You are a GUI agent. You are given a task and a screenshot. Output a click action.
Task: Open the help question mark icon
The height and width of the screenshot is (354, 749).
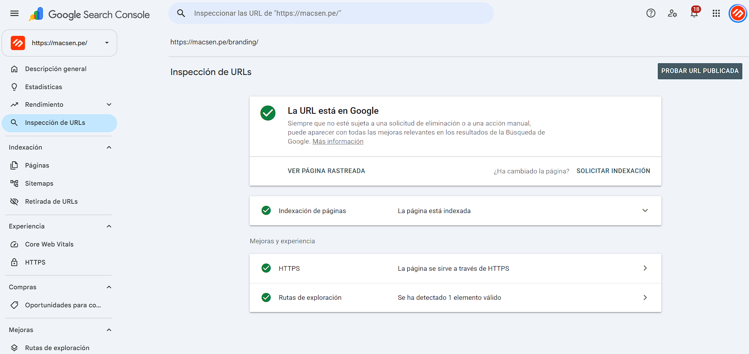651,13
